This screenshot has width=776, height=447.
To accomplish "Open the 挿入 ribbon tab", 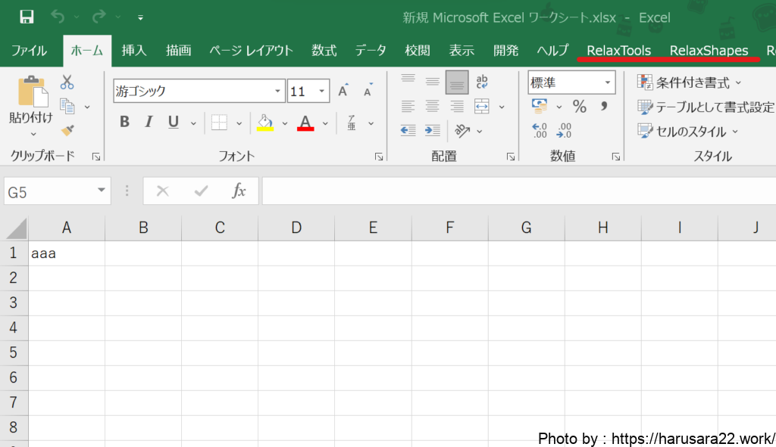I will click(134, 51).
